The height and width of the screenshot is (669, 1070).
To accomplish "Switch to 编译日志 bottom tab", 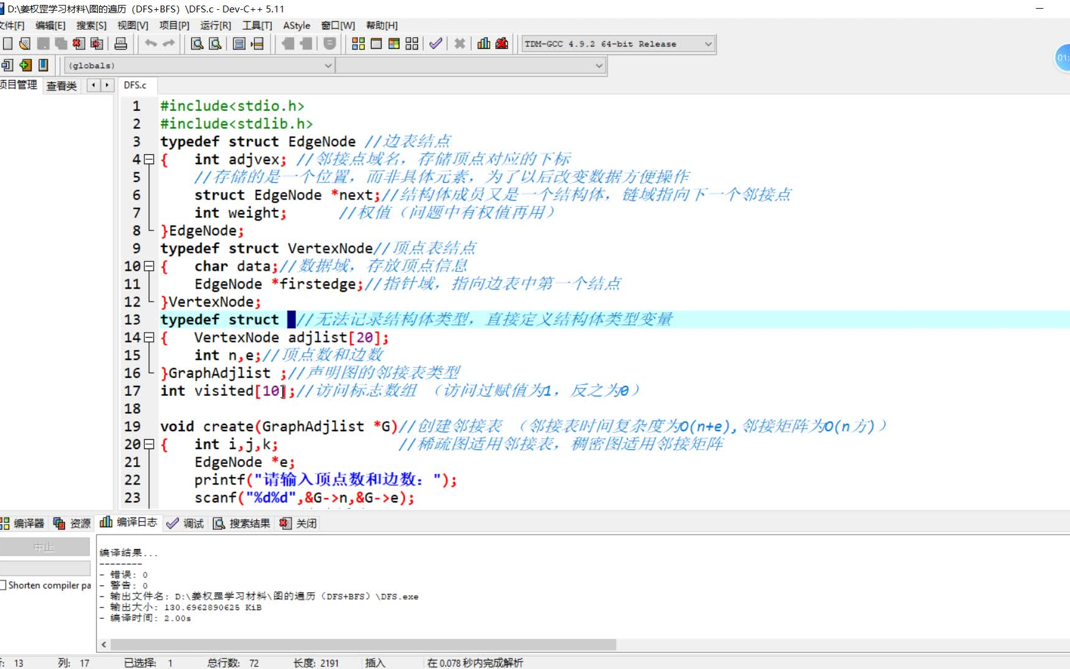I will [129, 523].
